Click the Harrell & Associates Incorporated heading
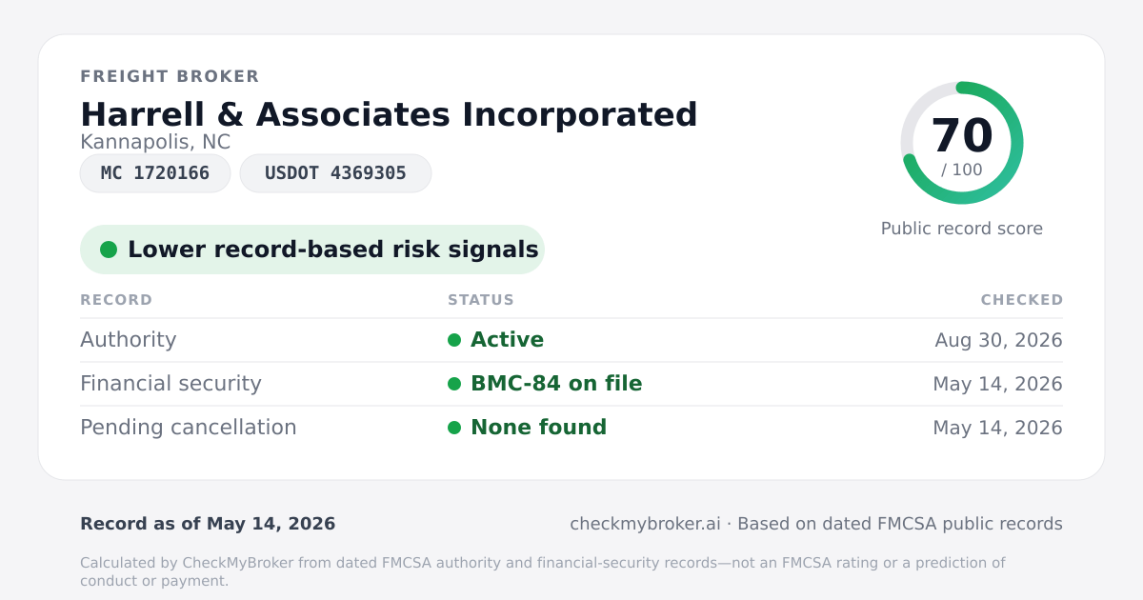This screenshot has width=1143, height=600. coord(389,114)
